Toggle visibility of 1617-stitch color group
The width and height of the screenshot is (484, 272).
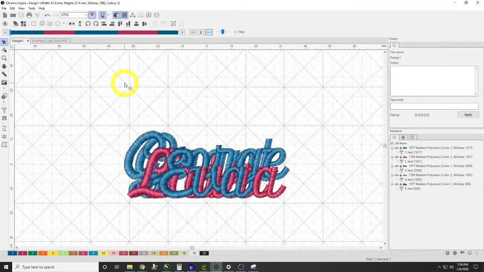click(x=397, y=148)
